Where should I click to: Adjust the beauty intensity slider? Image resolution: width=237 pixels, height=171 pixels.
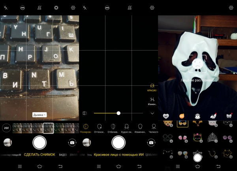click(118, 113)
